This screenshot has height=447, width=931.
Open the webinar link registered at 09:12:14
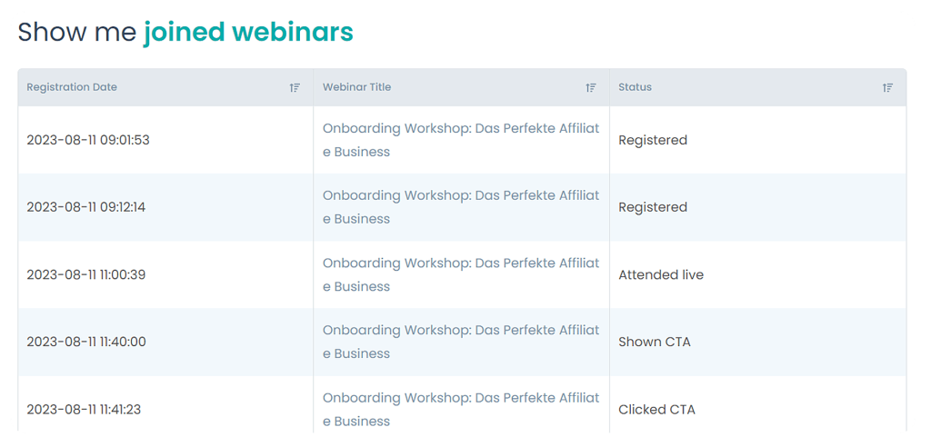pos(460,196)
